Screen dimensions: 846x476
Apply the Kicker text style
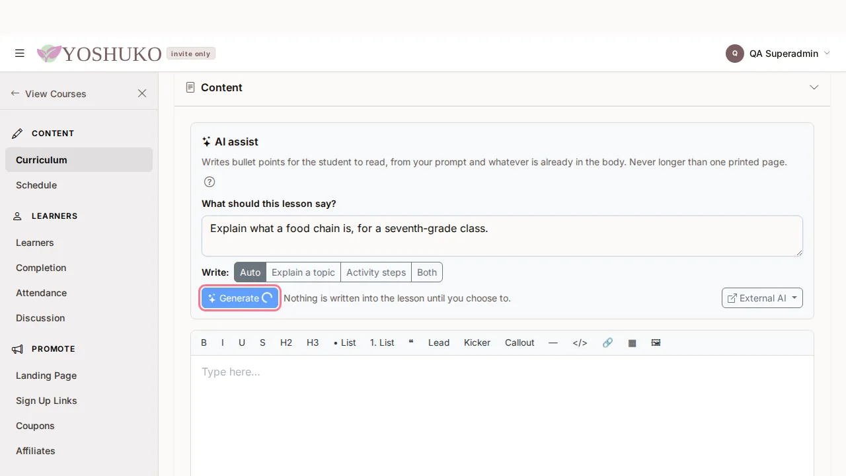pyautogui.click(x=477, y=342)
